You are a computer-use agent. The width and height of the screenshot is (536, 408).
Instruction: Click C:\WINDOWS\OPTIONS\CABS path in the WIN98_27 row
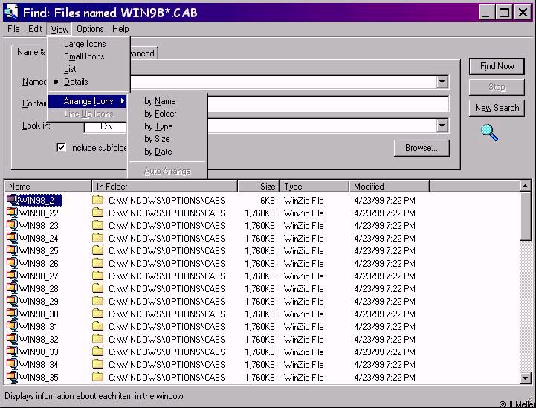167,276
